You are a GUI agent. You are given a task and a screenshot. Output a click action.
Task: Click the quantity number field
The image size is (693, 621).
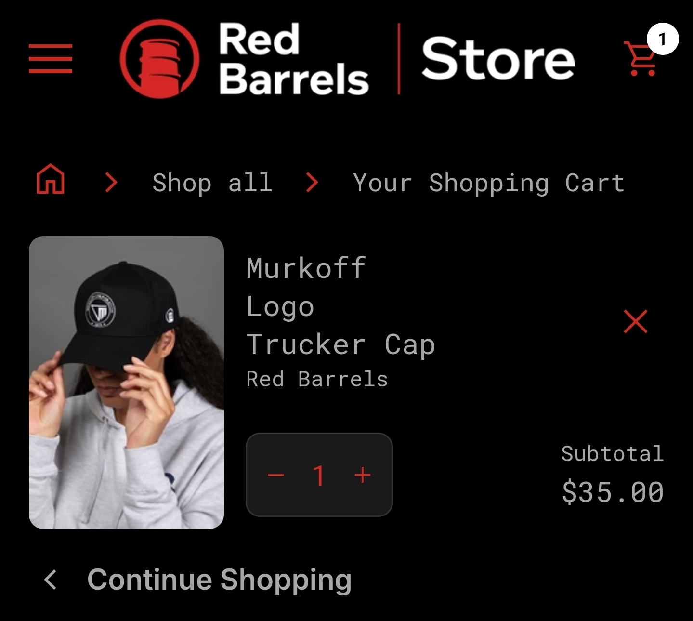tap(319, 476)
